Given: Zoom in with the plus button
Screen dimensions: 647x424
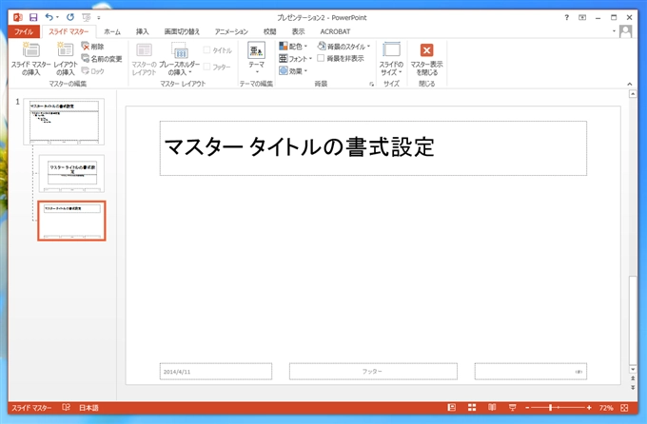Looking at the screenshot, I should (x=589, y=408).
